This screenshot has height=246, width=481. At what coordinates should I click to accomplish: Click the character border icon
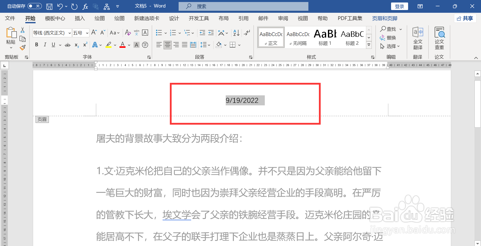(145, 33)
